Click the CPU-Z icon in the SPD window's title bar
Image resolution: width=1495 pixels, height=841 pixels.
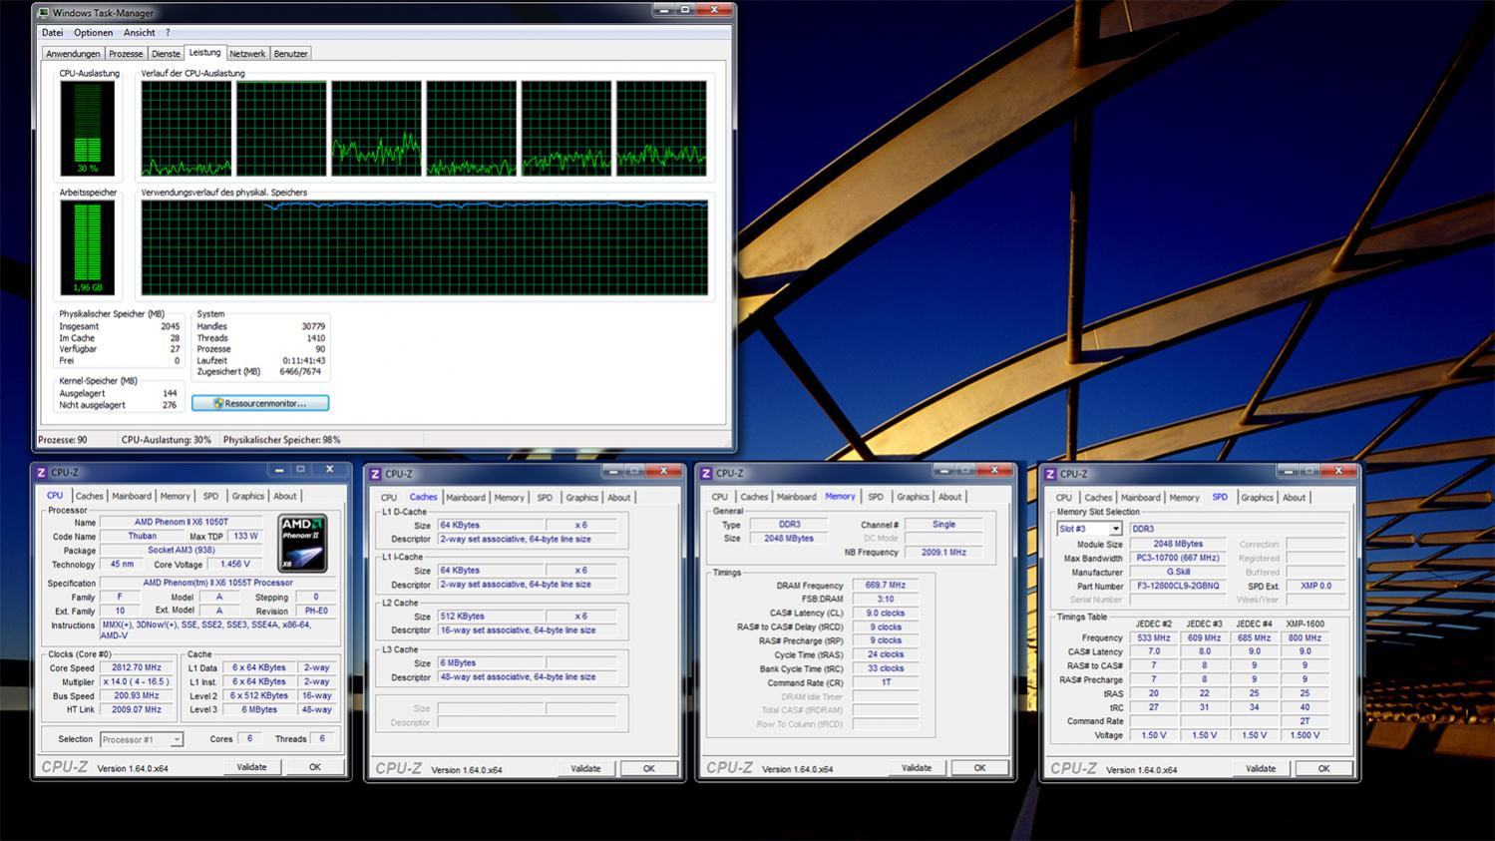(1049, 474)
